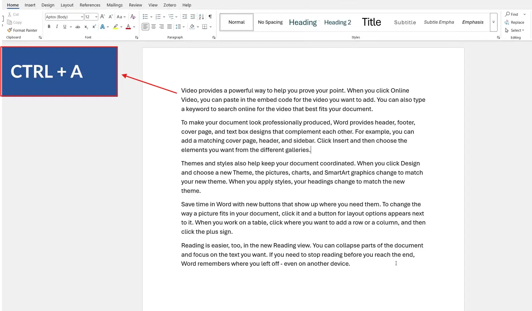
Task: Expand the Find options arrow
Action: 524,14
